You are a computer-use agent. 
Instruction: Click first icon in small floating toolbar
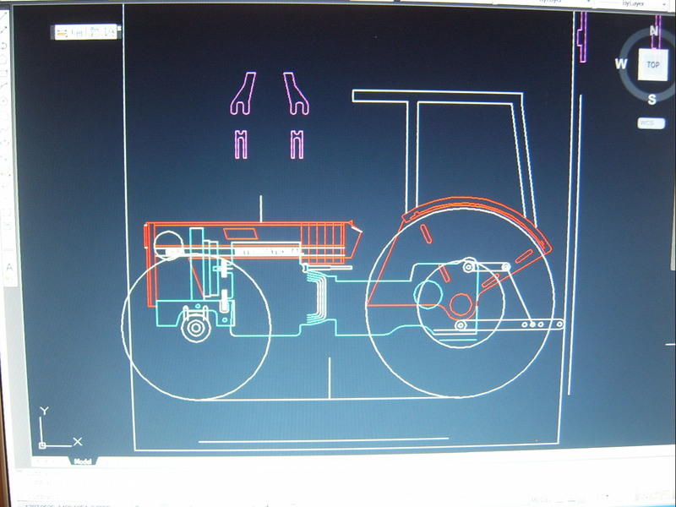[63, 32]
